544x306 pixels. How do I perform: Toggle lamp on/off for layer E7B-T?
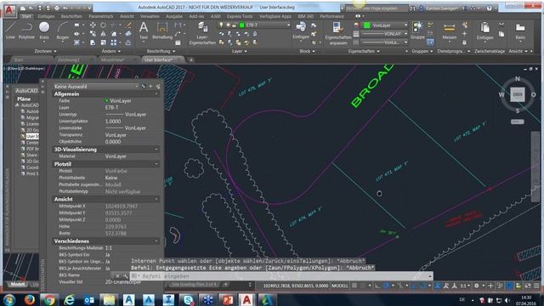coord(221,25)
